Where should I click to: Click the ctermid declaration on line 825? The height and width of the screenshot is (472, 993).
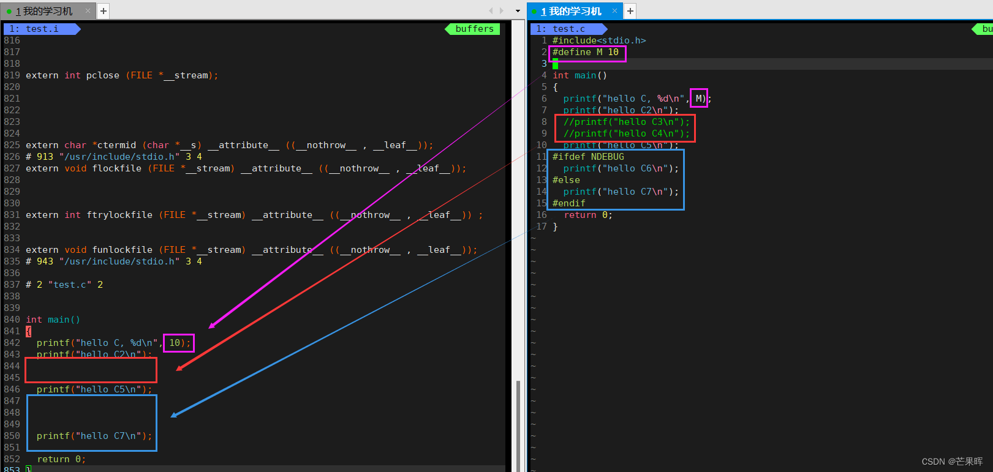click(229, 145)
